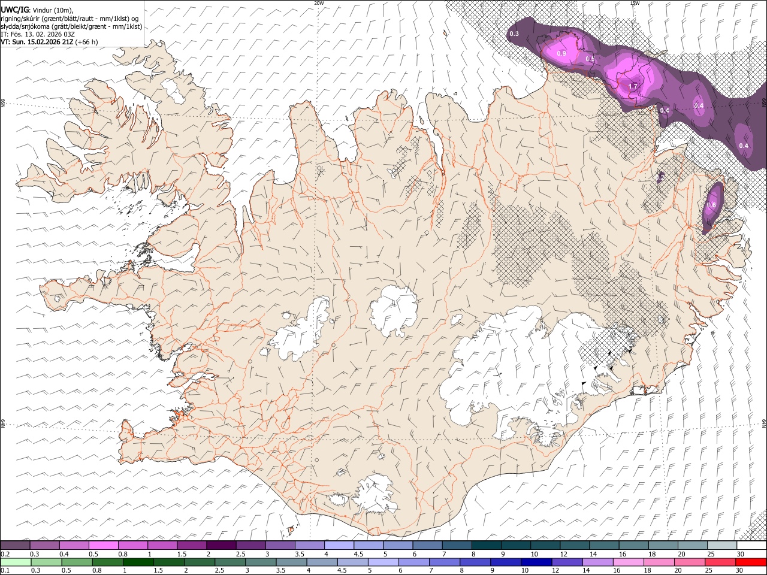Click the 15W longitude label

(635, 3)
